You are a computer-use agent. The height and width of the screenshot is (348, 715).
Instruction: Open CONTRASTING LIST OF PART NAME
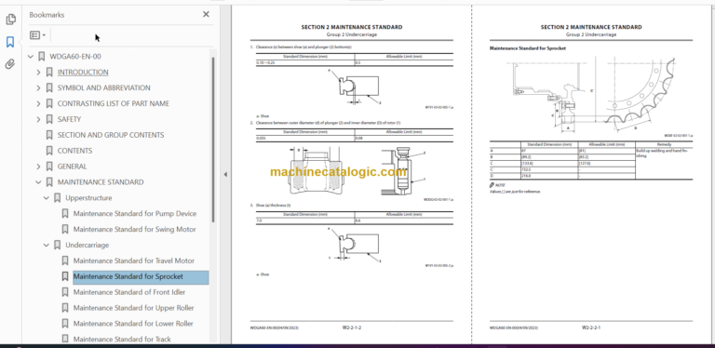113,103
